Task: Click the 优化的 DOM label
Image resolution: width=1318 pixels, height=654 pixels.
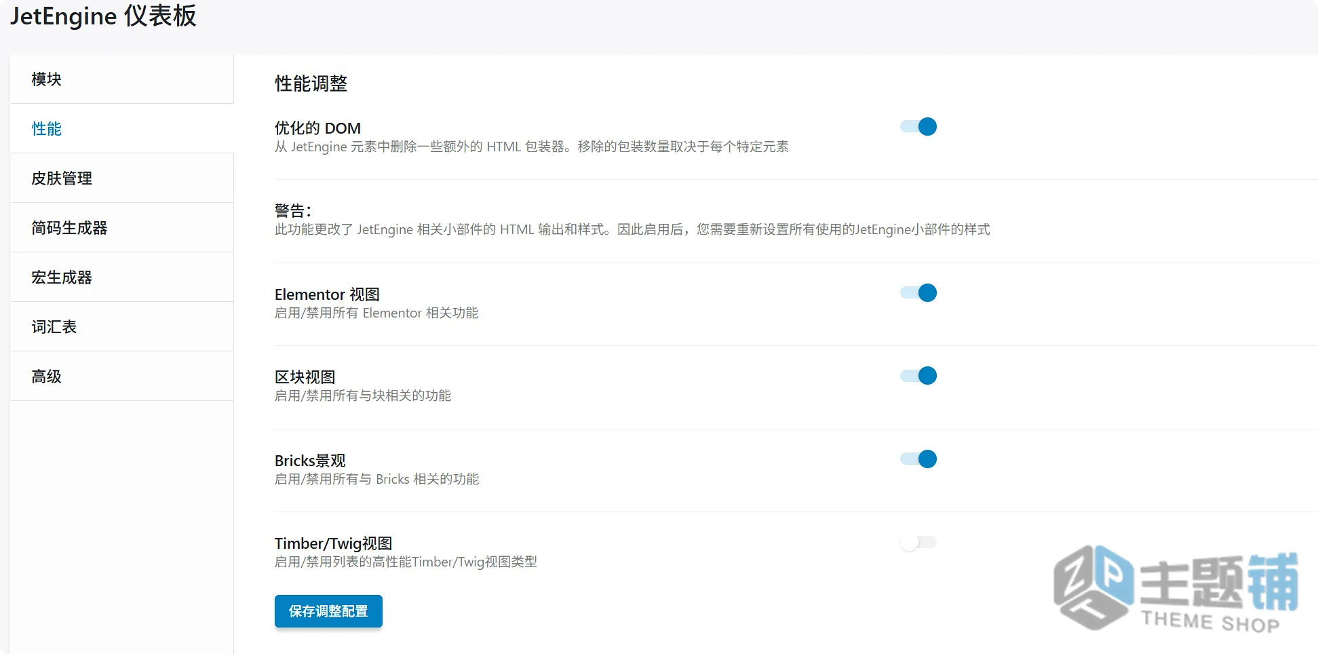Action: pos(317,128)
